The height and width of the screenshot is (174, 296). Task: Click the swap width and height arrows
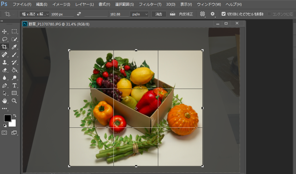pos(79,14)
